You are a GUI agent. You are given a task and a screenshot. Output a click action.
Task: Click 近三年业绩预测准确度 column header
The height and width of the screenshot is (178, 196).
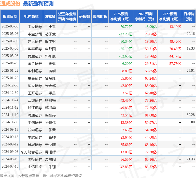[67, 17]
